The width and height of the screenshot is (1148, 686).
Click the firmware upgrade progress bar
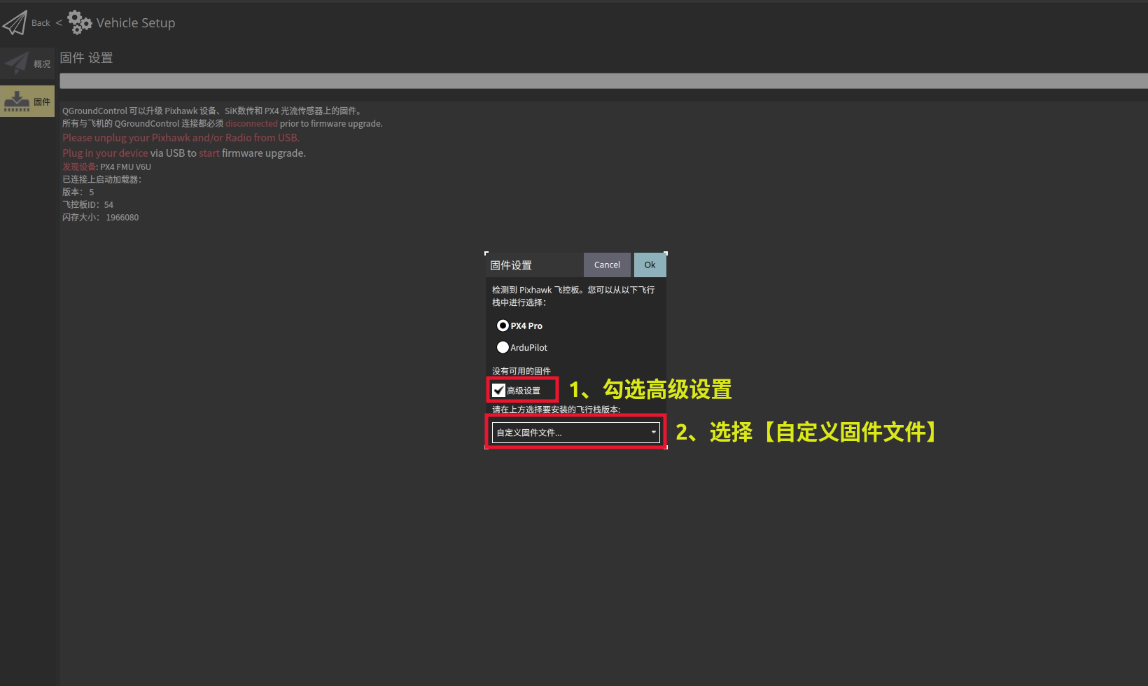tap(602, 80)
